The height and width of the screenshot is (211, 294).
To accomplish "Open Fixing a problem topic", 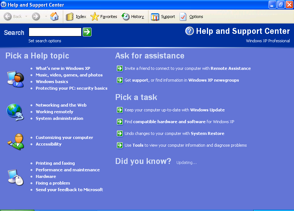I will 53,183.
